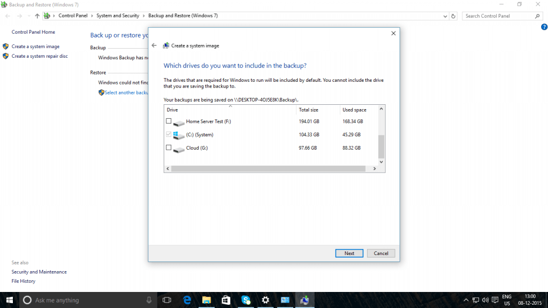Click Select another backup link

coord(126,93)
